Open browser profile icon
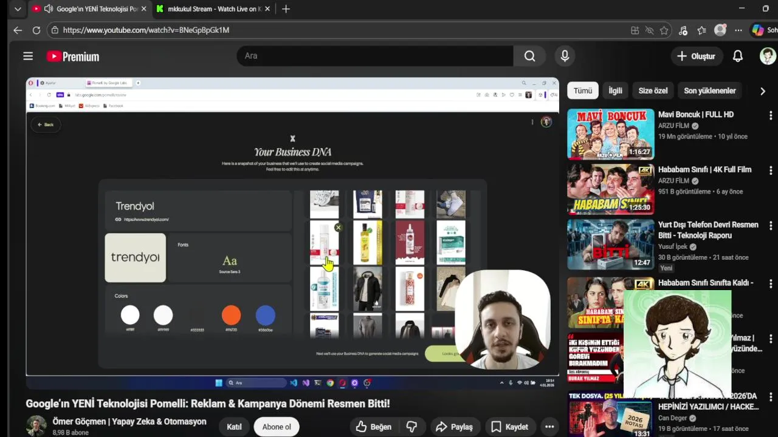Viewport: 778px width, 437px height. (x=720, y=30)
